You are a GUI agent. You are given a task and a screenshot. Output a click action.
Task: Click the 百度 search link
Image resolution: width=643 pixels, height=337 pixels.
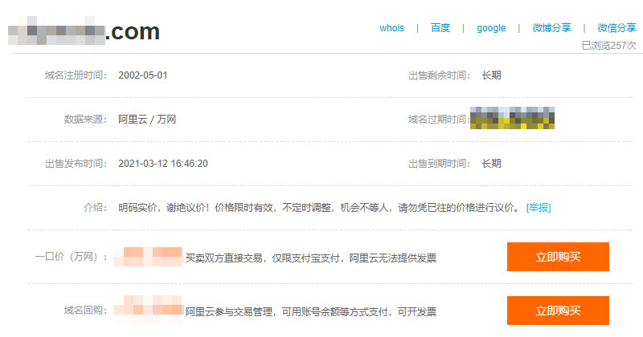[440, 28]
